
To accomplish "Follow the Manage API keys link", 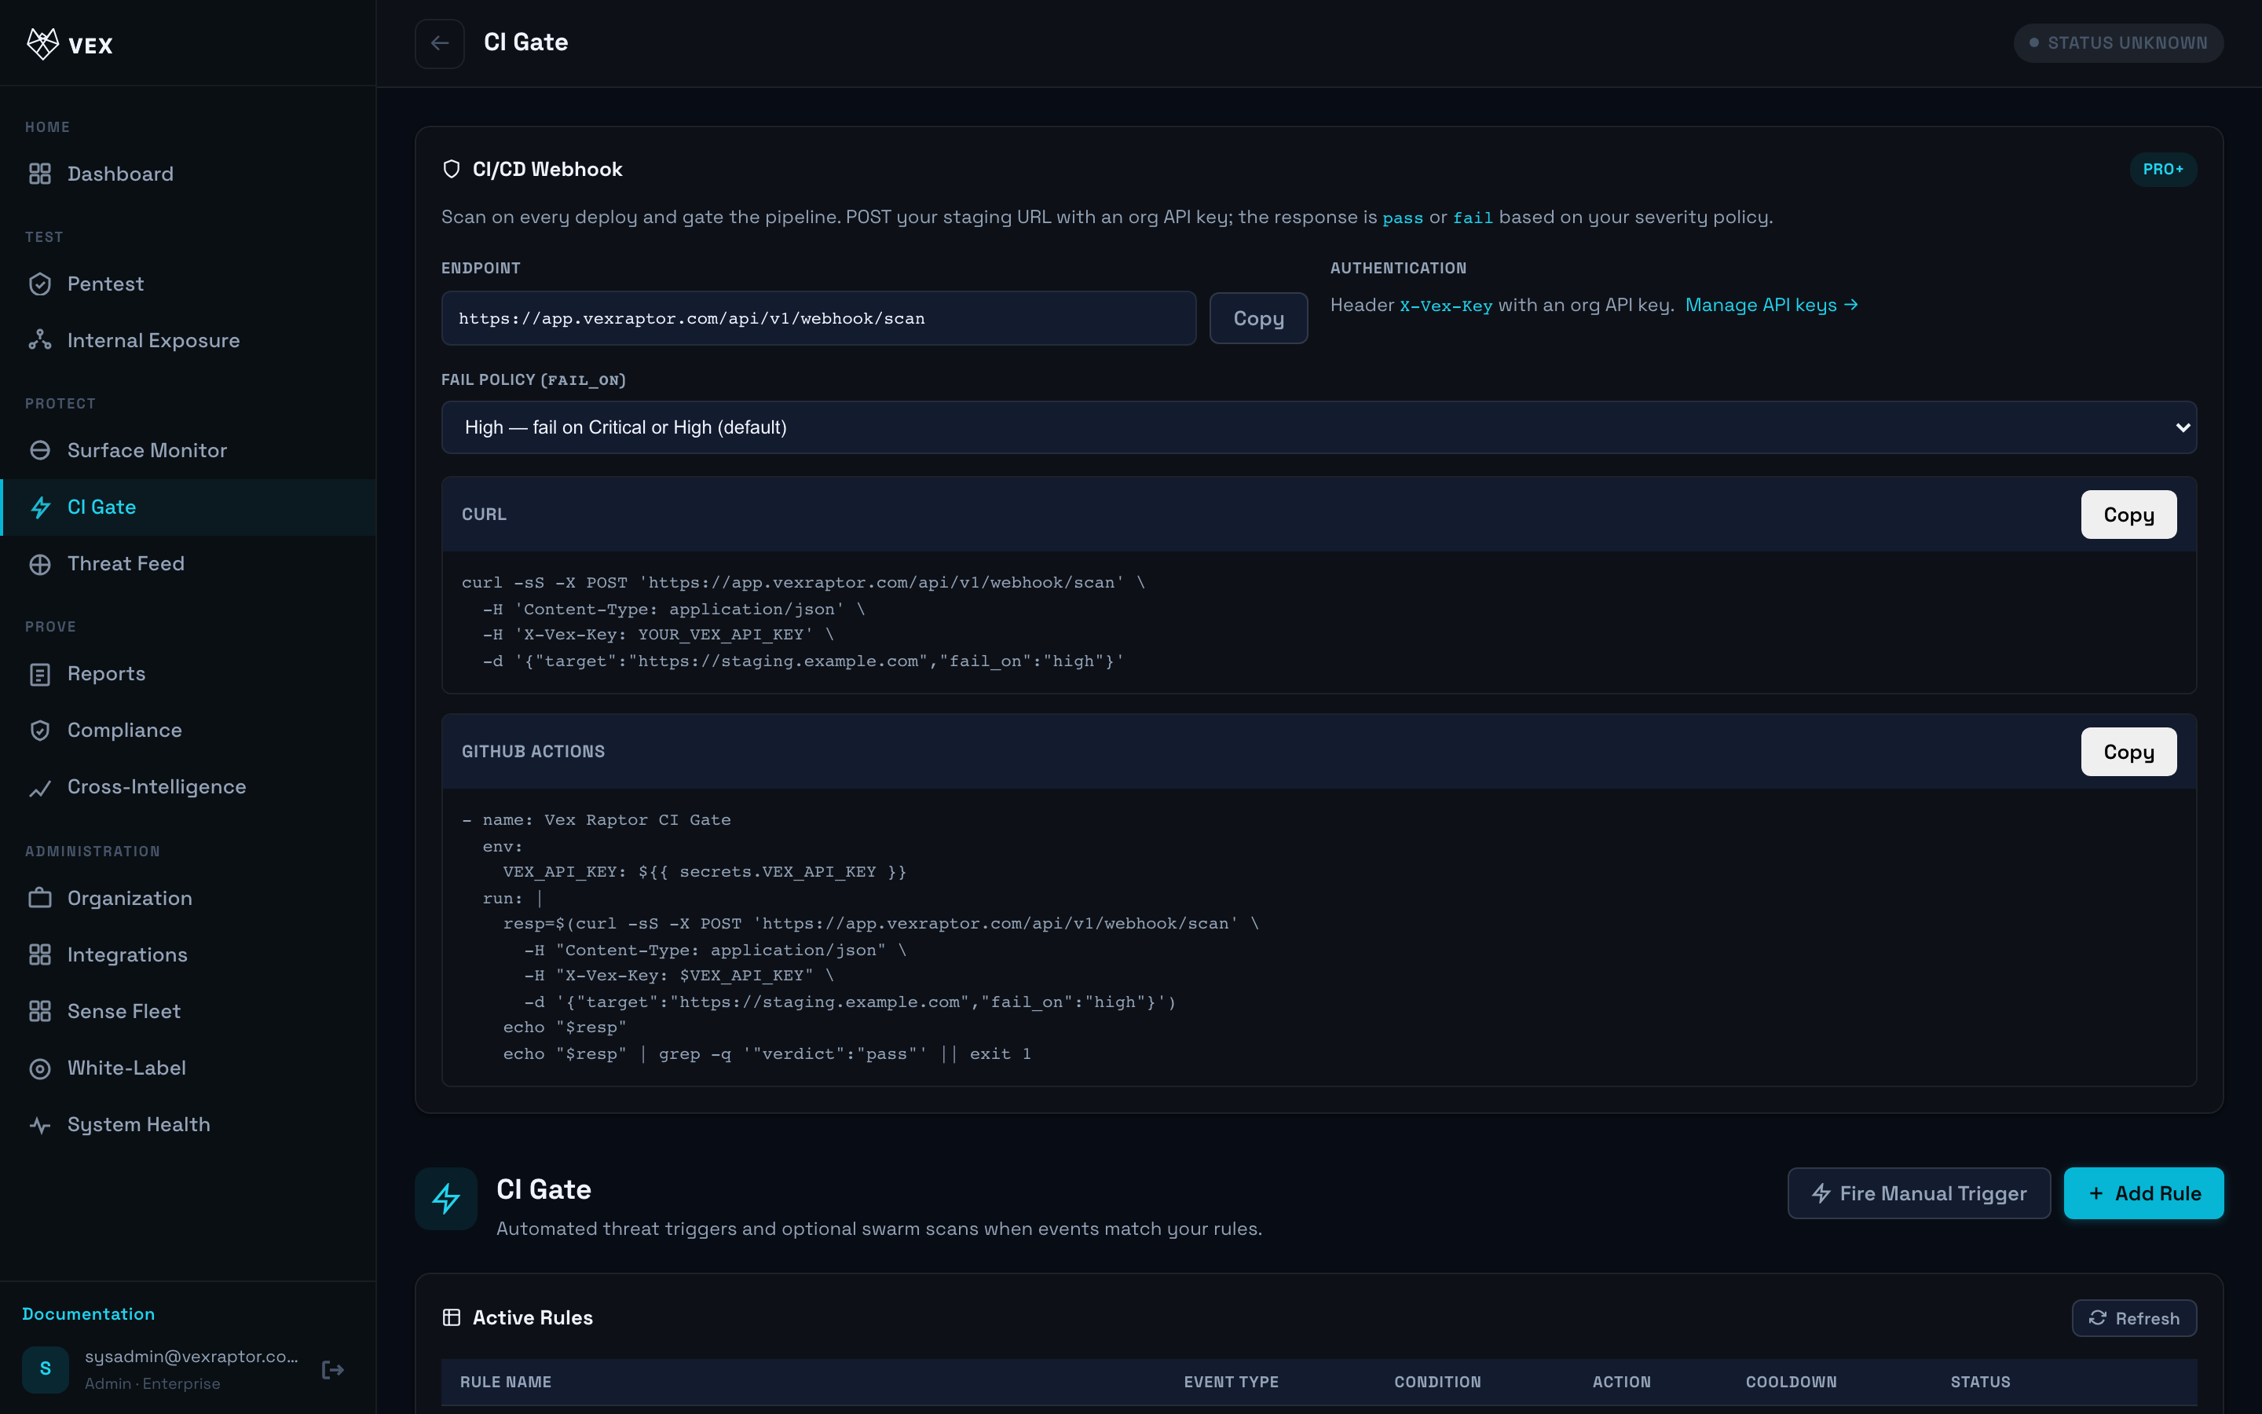I will coord(1771,306).
